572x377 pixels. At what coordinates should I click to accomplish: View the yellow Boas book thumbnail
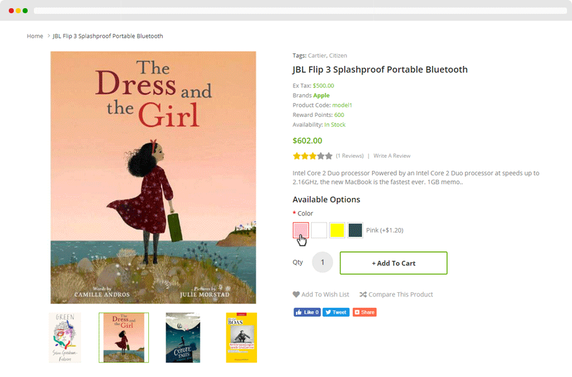241,337
